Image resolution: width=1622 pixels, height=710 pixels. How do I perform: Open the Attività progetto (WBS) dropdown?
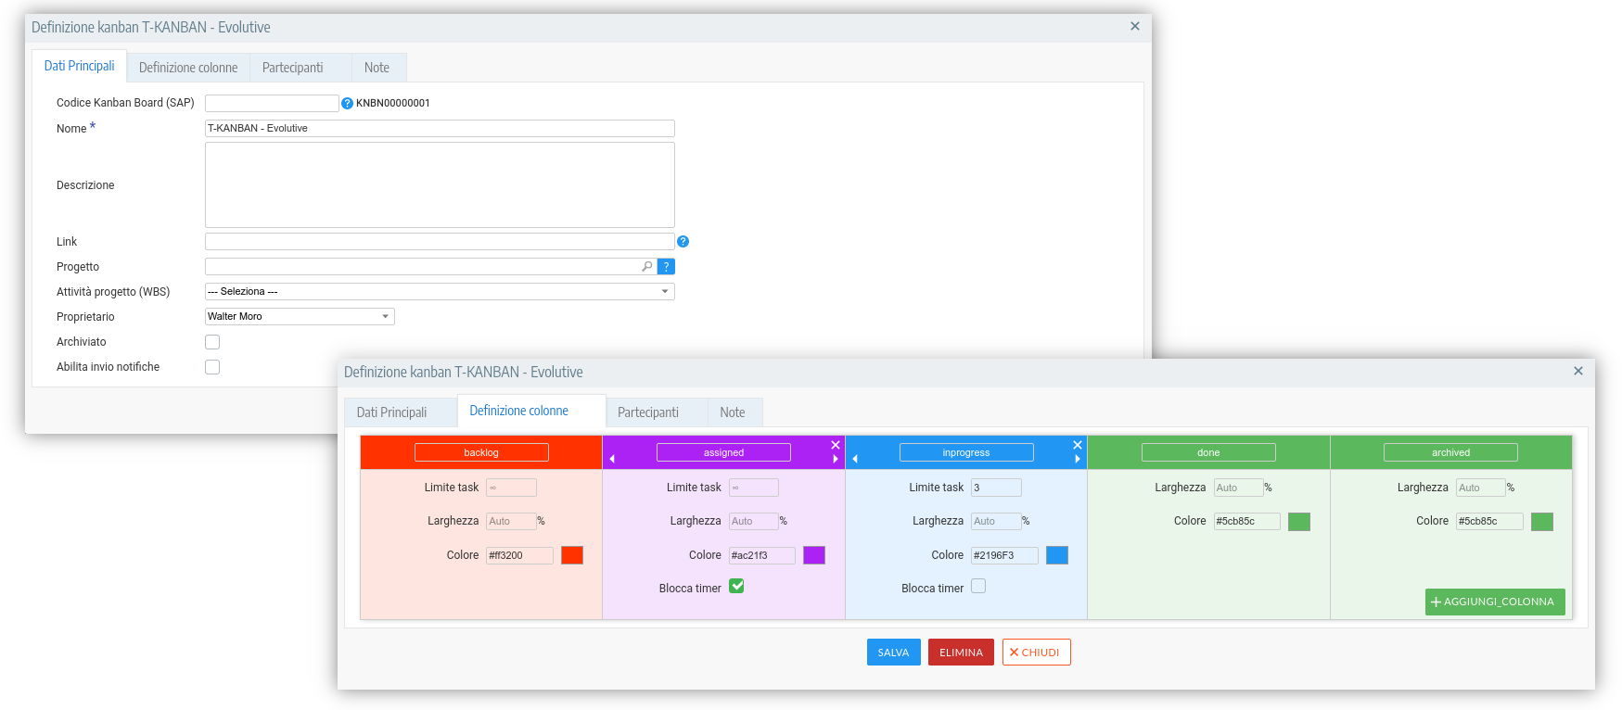[440, 292]
